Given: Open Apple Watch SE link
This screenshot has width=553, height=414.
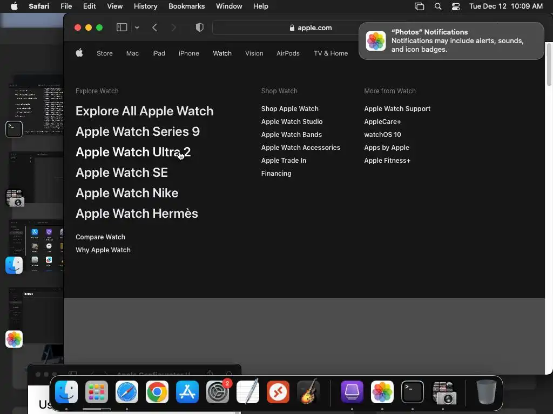Looking at the screenshot, I should (x=122, y=172).
